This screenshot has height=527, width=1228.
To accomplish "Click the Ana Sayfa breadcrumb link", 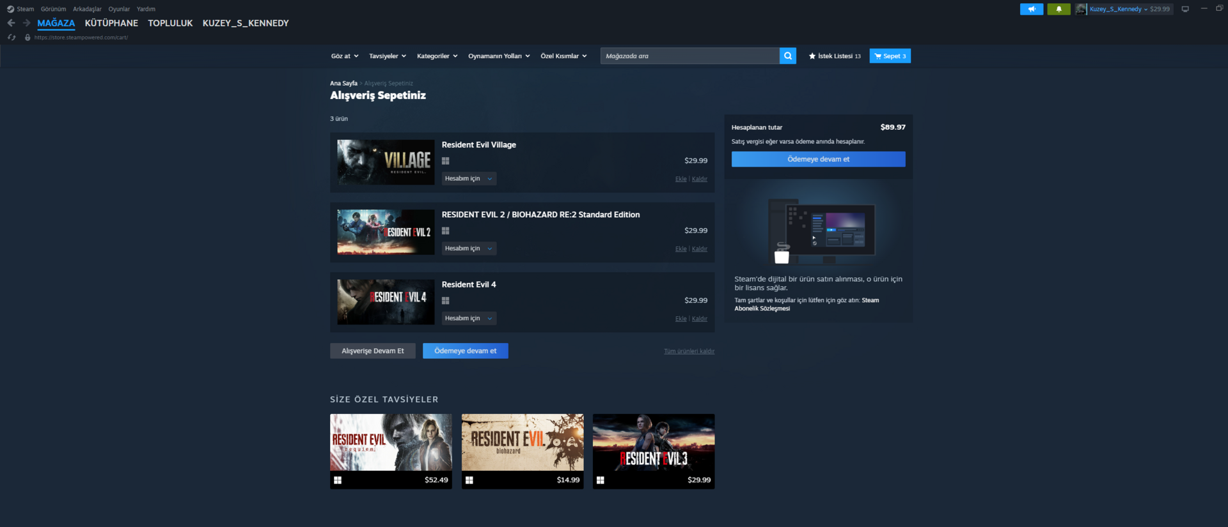I will tap(343, 84).
